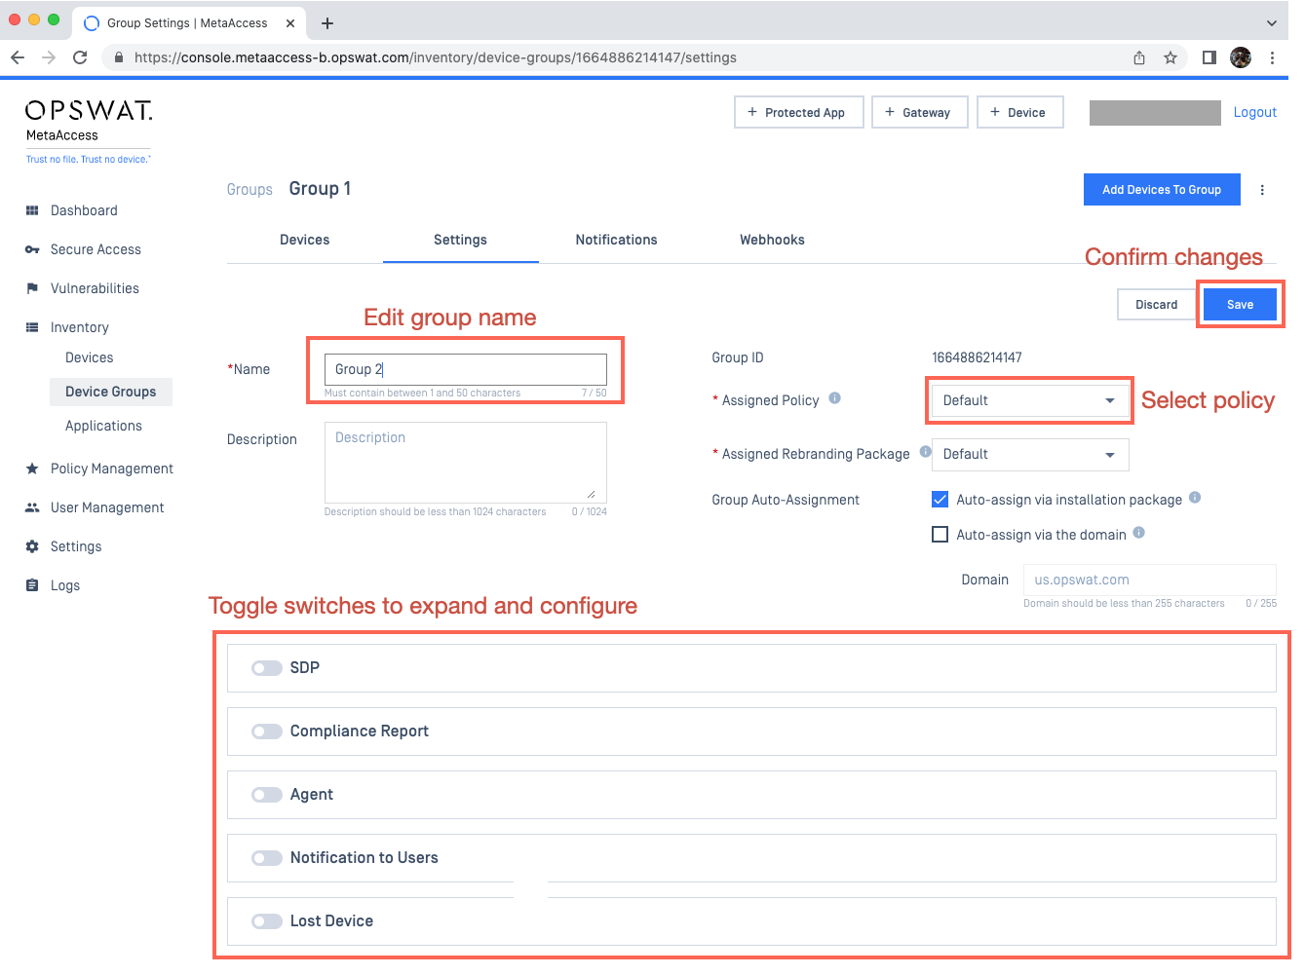Add a Gateway
The height and width of the screenshot is (975, 1305).
tap(920, 112)
